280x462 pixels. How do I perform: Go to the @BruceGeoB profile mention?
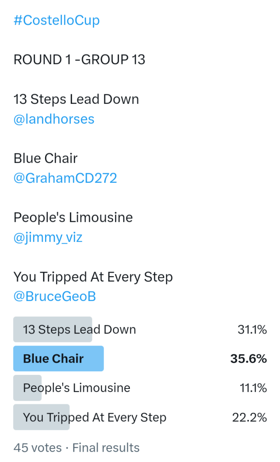point(55,296)
